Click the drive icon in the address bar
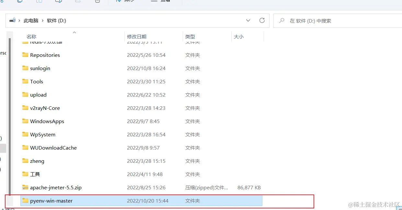Screen dimensions: 402x210 click(12, 20)
